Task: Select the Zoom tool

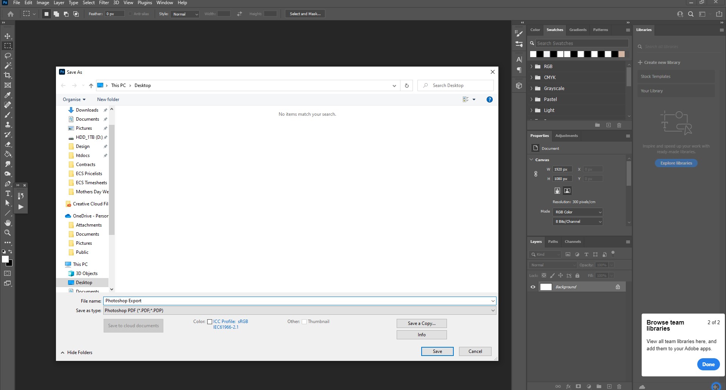Action: click(8, 233)
